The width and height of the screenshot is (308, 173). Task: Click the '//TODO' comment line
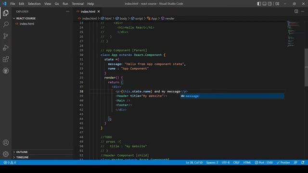pos(106,137)
